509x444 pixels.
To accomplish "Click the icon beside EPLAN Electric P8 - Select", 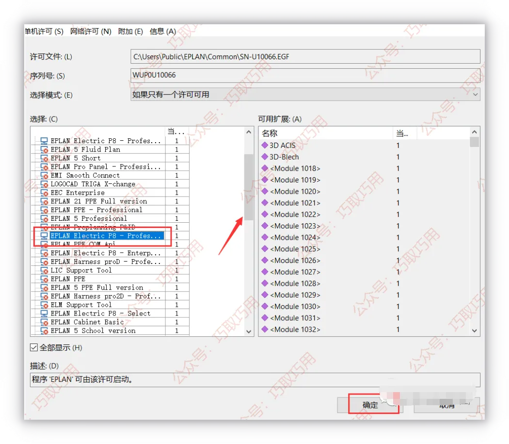I will click(x=44, y=313).
